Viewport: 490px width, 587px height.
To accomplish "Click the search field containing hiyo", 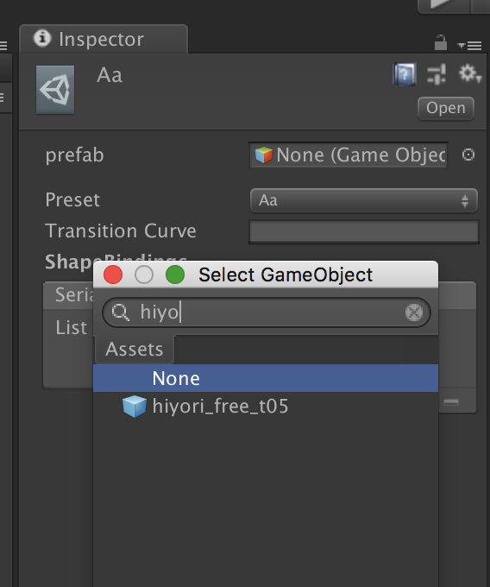I will tap(267, 312).
